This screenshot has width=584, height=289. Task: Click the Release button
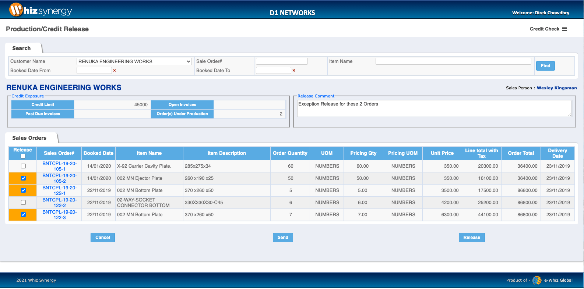coord(472,238)
